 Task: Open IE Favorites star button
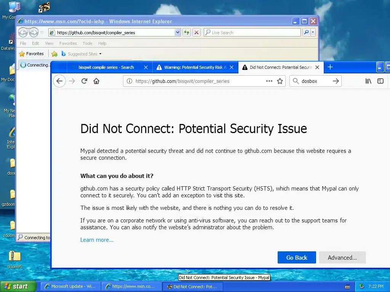31,54
